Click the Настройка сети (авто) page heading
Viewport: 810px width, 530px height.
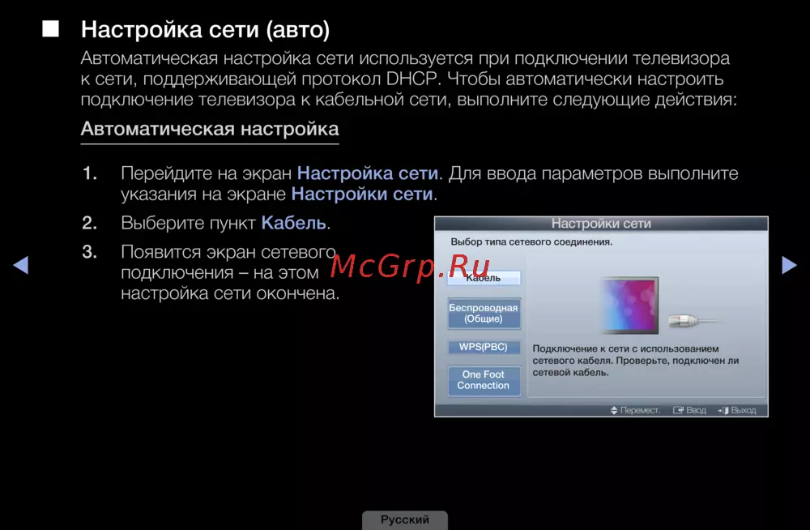206,31
